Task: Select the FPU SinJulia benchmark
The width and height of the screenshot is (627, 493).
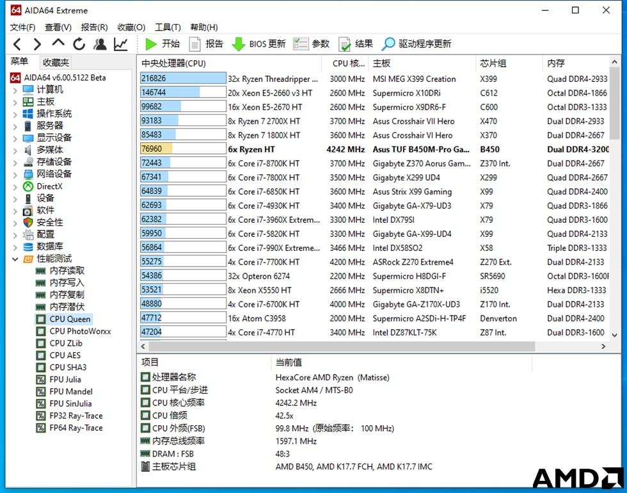Action: click(64, 403)
